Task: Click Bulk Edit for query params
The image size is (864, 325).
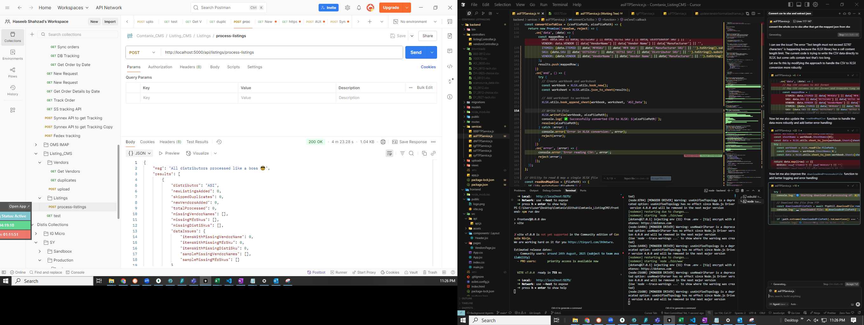Action: pyautogui.click(x=425, y=88)
